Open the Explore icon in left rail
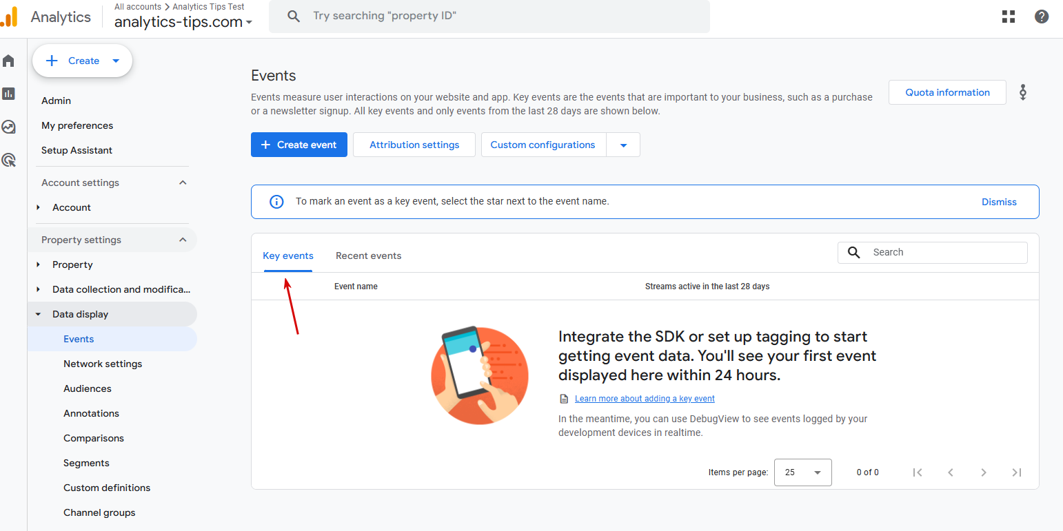Screen dimensions: 1063x531 pos(9,127)
